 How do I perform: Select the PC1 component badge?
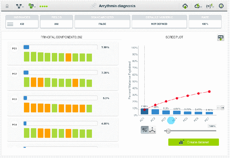point(14,48)
